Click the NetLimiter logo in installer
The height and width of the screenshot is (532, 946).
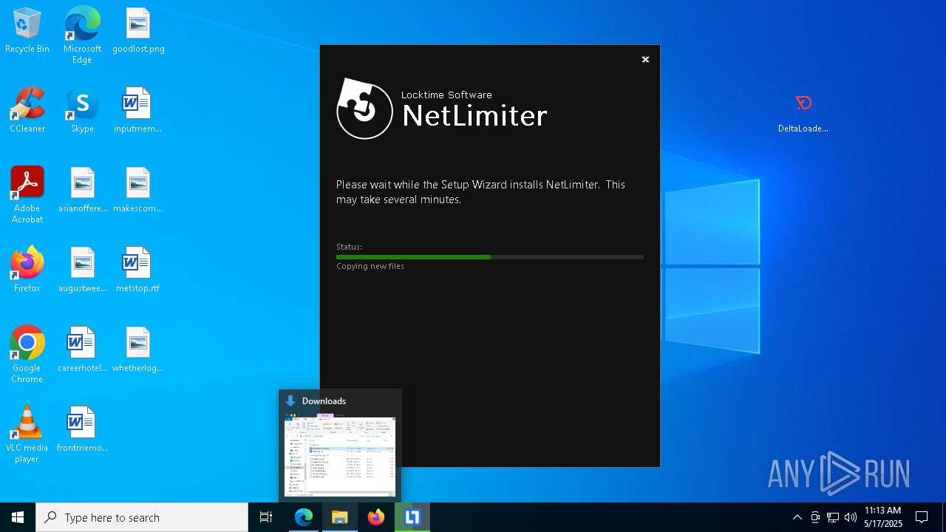365,109
